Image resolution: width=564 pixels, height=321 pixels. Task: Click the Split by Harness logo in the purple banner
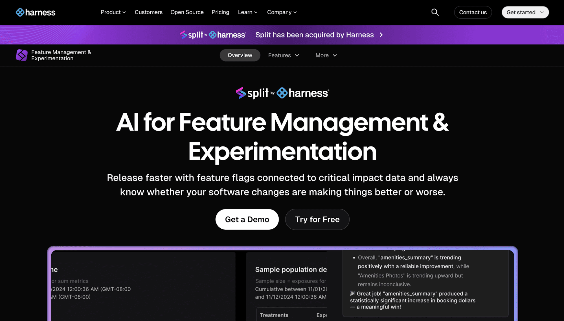[213, 35]
